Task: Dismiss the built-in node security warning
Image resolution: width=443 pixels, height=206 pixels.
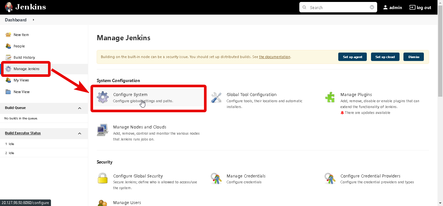Action: point(413,57)
